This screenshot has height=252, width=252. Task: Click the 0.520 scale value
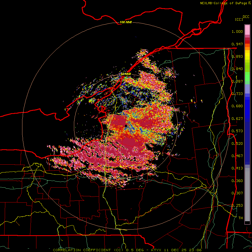[237, 144]
